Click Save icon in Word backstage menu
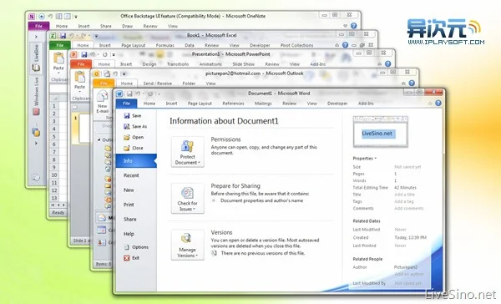Image resolution: width=501 pixels, height=304 pixels. click(x=127, y=116)
